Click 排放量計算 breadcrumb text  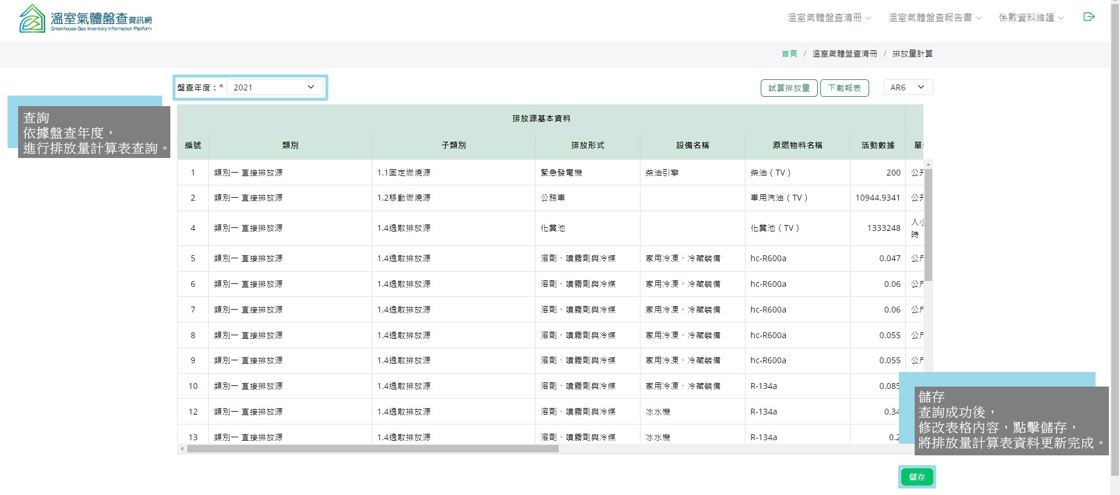point(912,54)
